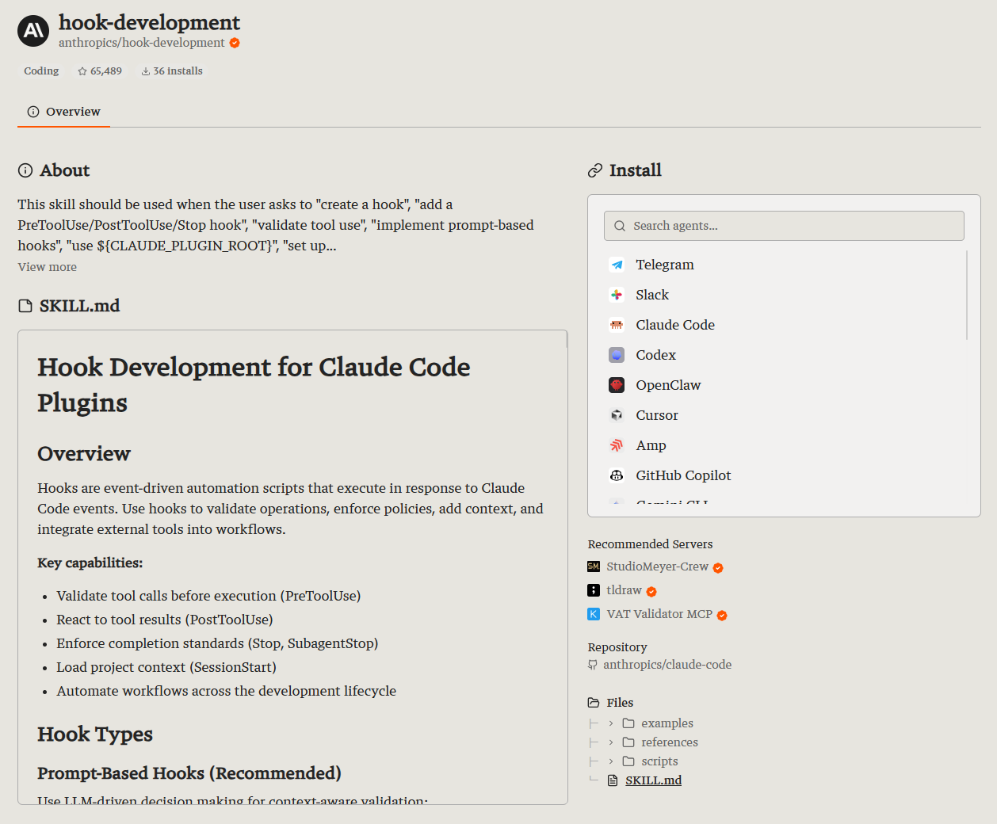Click the verified badge next to tldraw
The height and width of the screenshot is (824, 997).
[651, 592]
